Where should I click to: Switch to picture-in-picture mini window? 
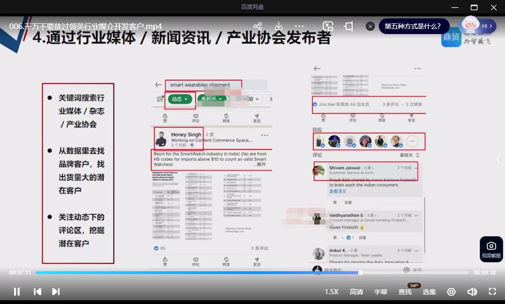coord(328,26)
